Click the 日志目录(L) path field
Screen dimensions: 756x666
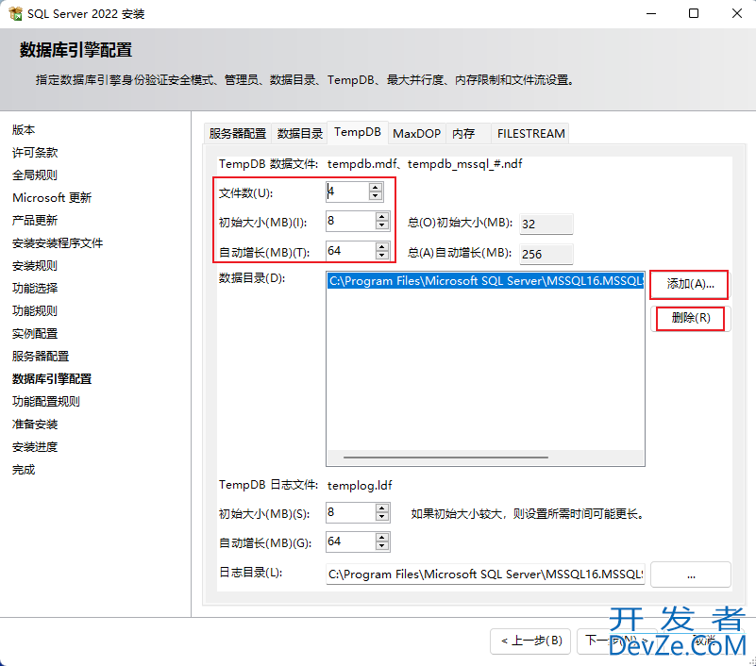tap(485, 574)
